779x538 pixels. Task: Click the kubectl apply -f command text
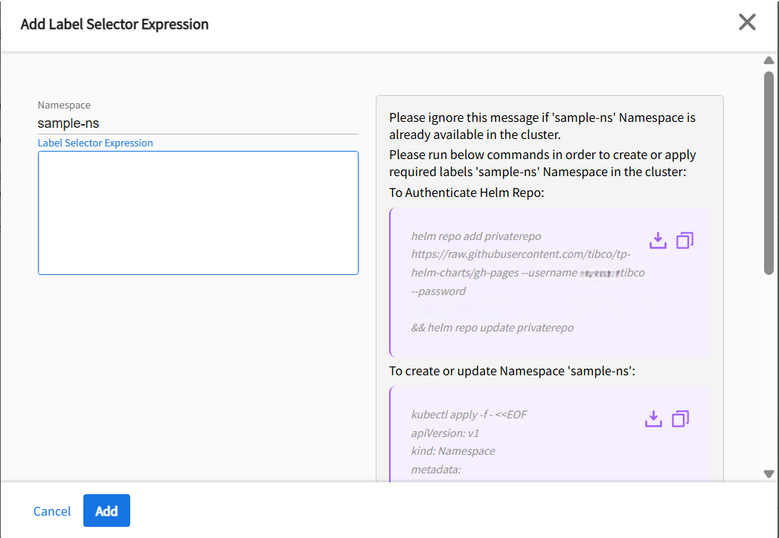[x=469, y=415]
